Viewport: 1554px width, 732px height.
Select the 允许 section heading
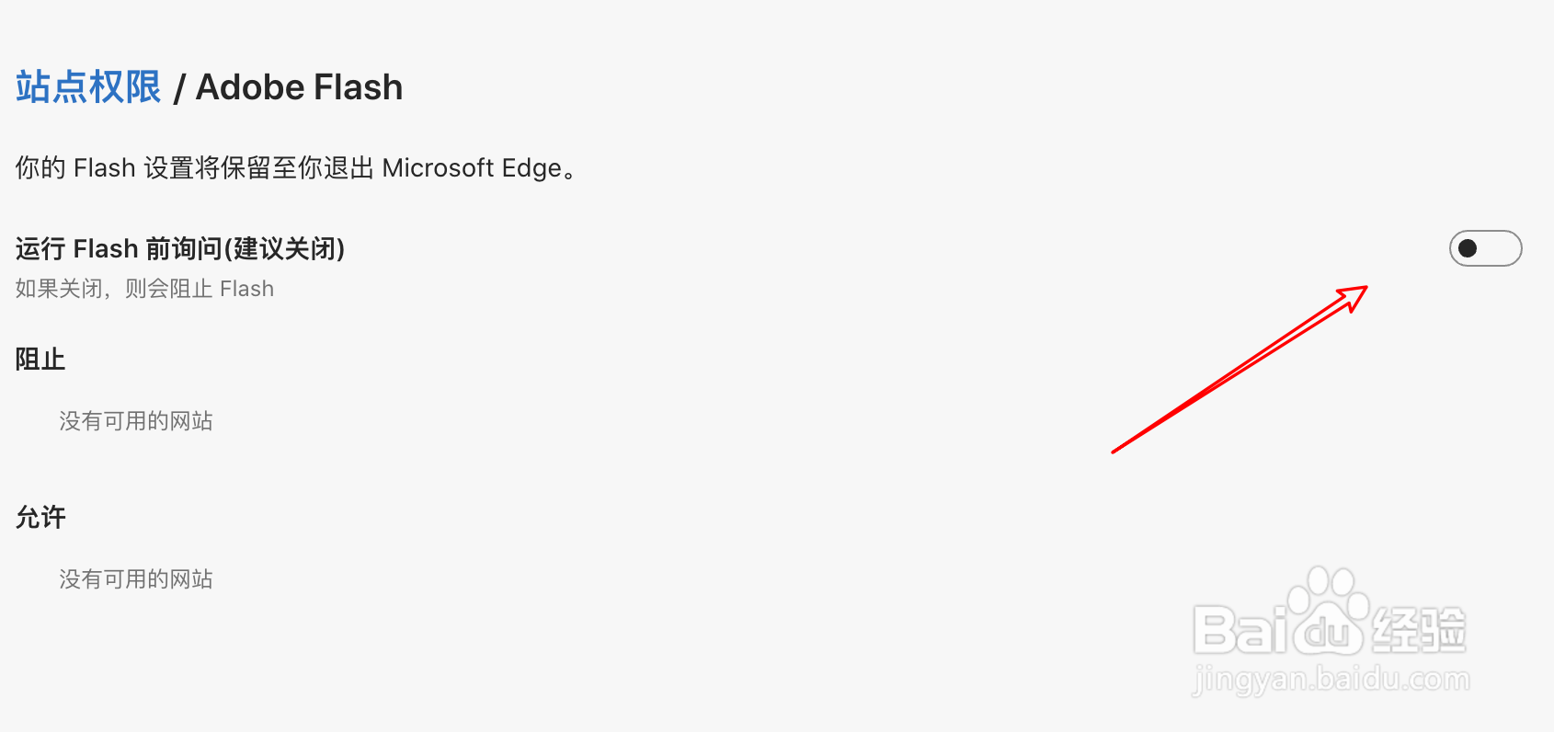pyautogui.click(x=40, y=518)
